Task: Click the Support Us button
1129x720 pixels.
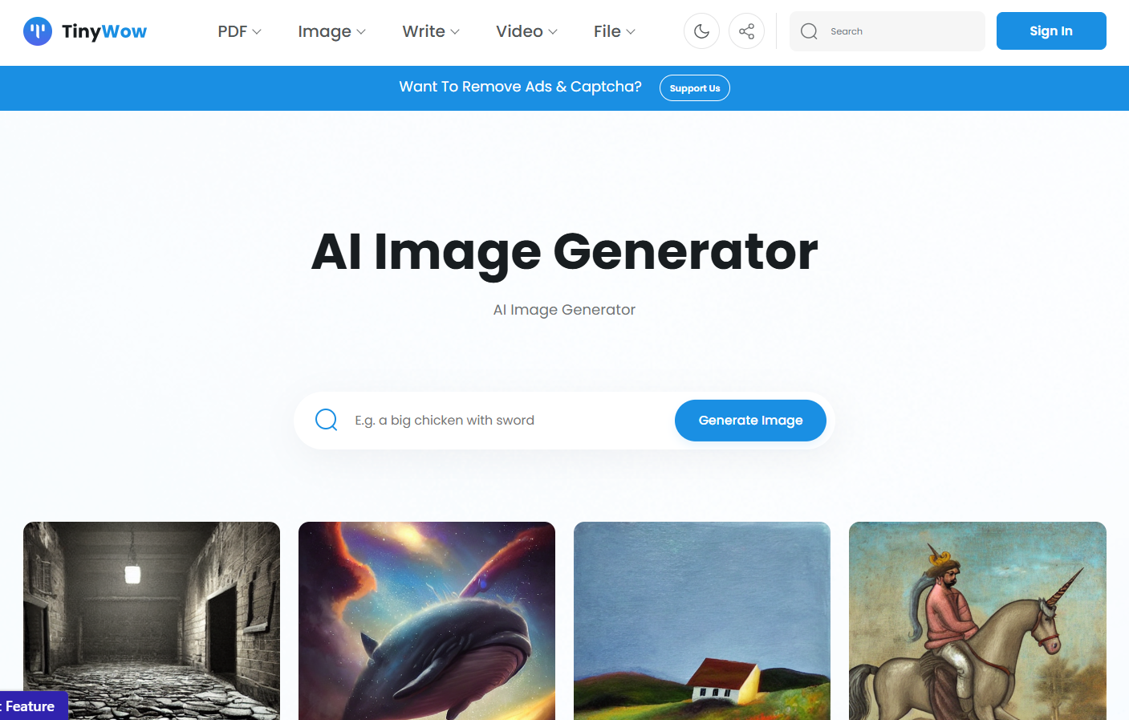Action: 695,88
